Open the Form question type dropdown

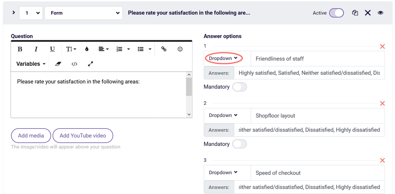pos(83,13)
